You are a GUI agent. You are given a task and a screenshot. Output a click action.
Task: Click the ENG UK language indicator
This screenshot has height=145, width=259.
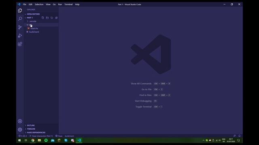click(224, 140)
